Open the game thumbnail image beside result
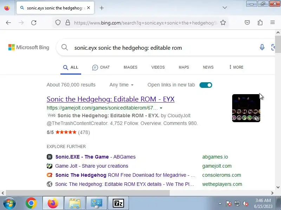The width and height of the screenshot is (281, 210). (x=246, y=108)
